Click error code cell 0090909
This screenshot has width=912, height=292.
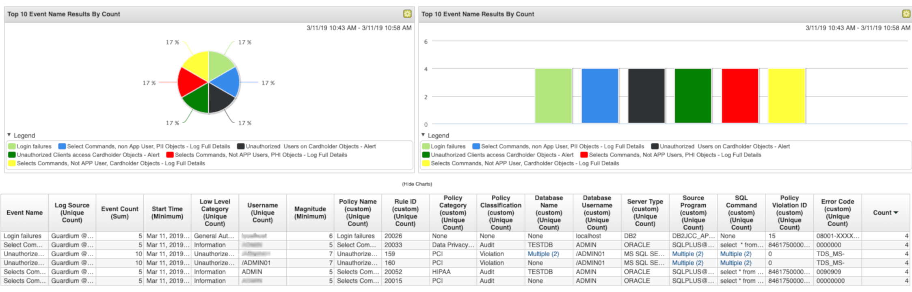838,272
